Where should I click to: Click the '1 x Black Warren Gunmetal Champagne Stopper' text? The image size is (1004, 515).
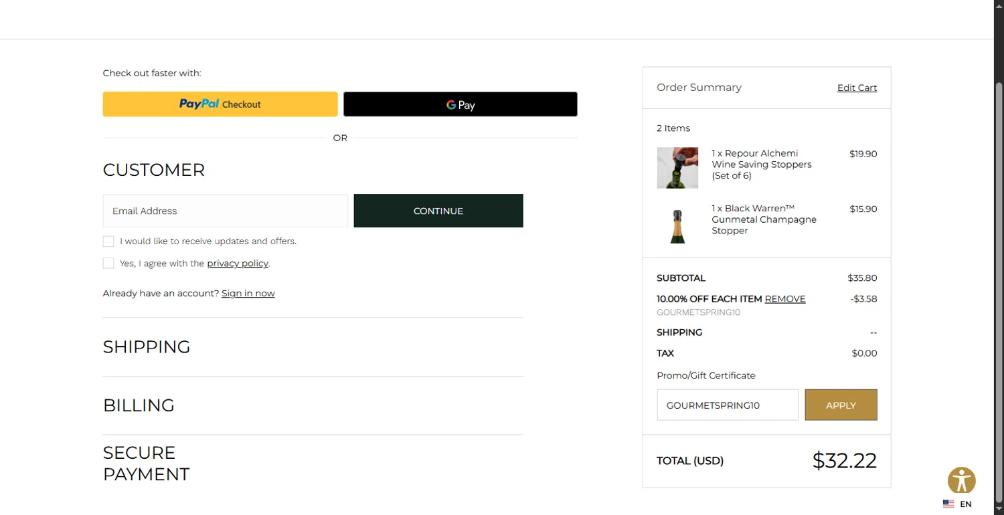pos(764,219)
